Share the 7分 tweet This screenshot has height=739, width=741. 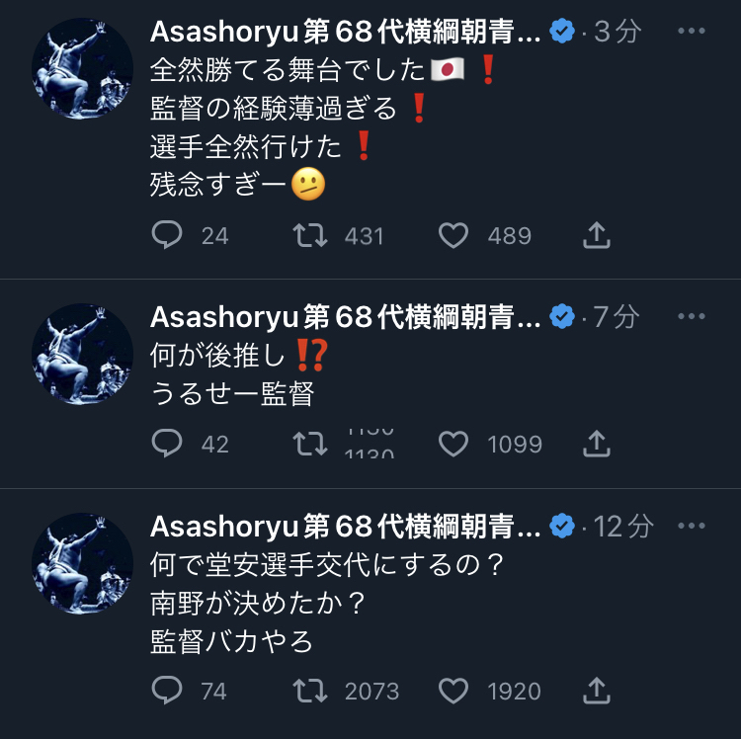[597, 444]
